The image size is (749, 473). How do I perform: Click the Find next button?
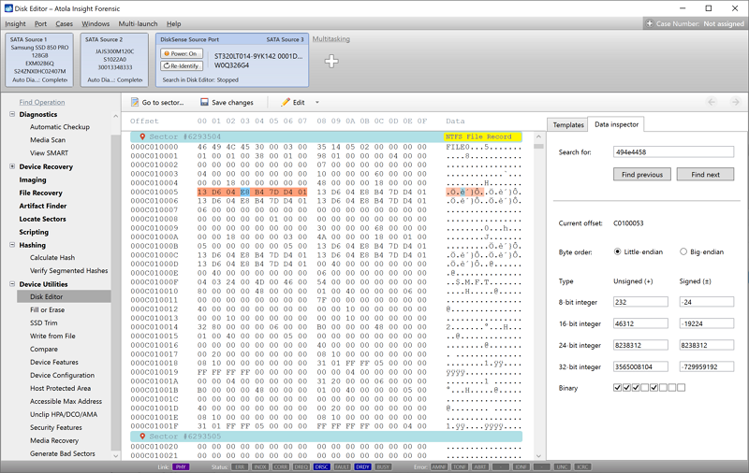pos(705,175)
